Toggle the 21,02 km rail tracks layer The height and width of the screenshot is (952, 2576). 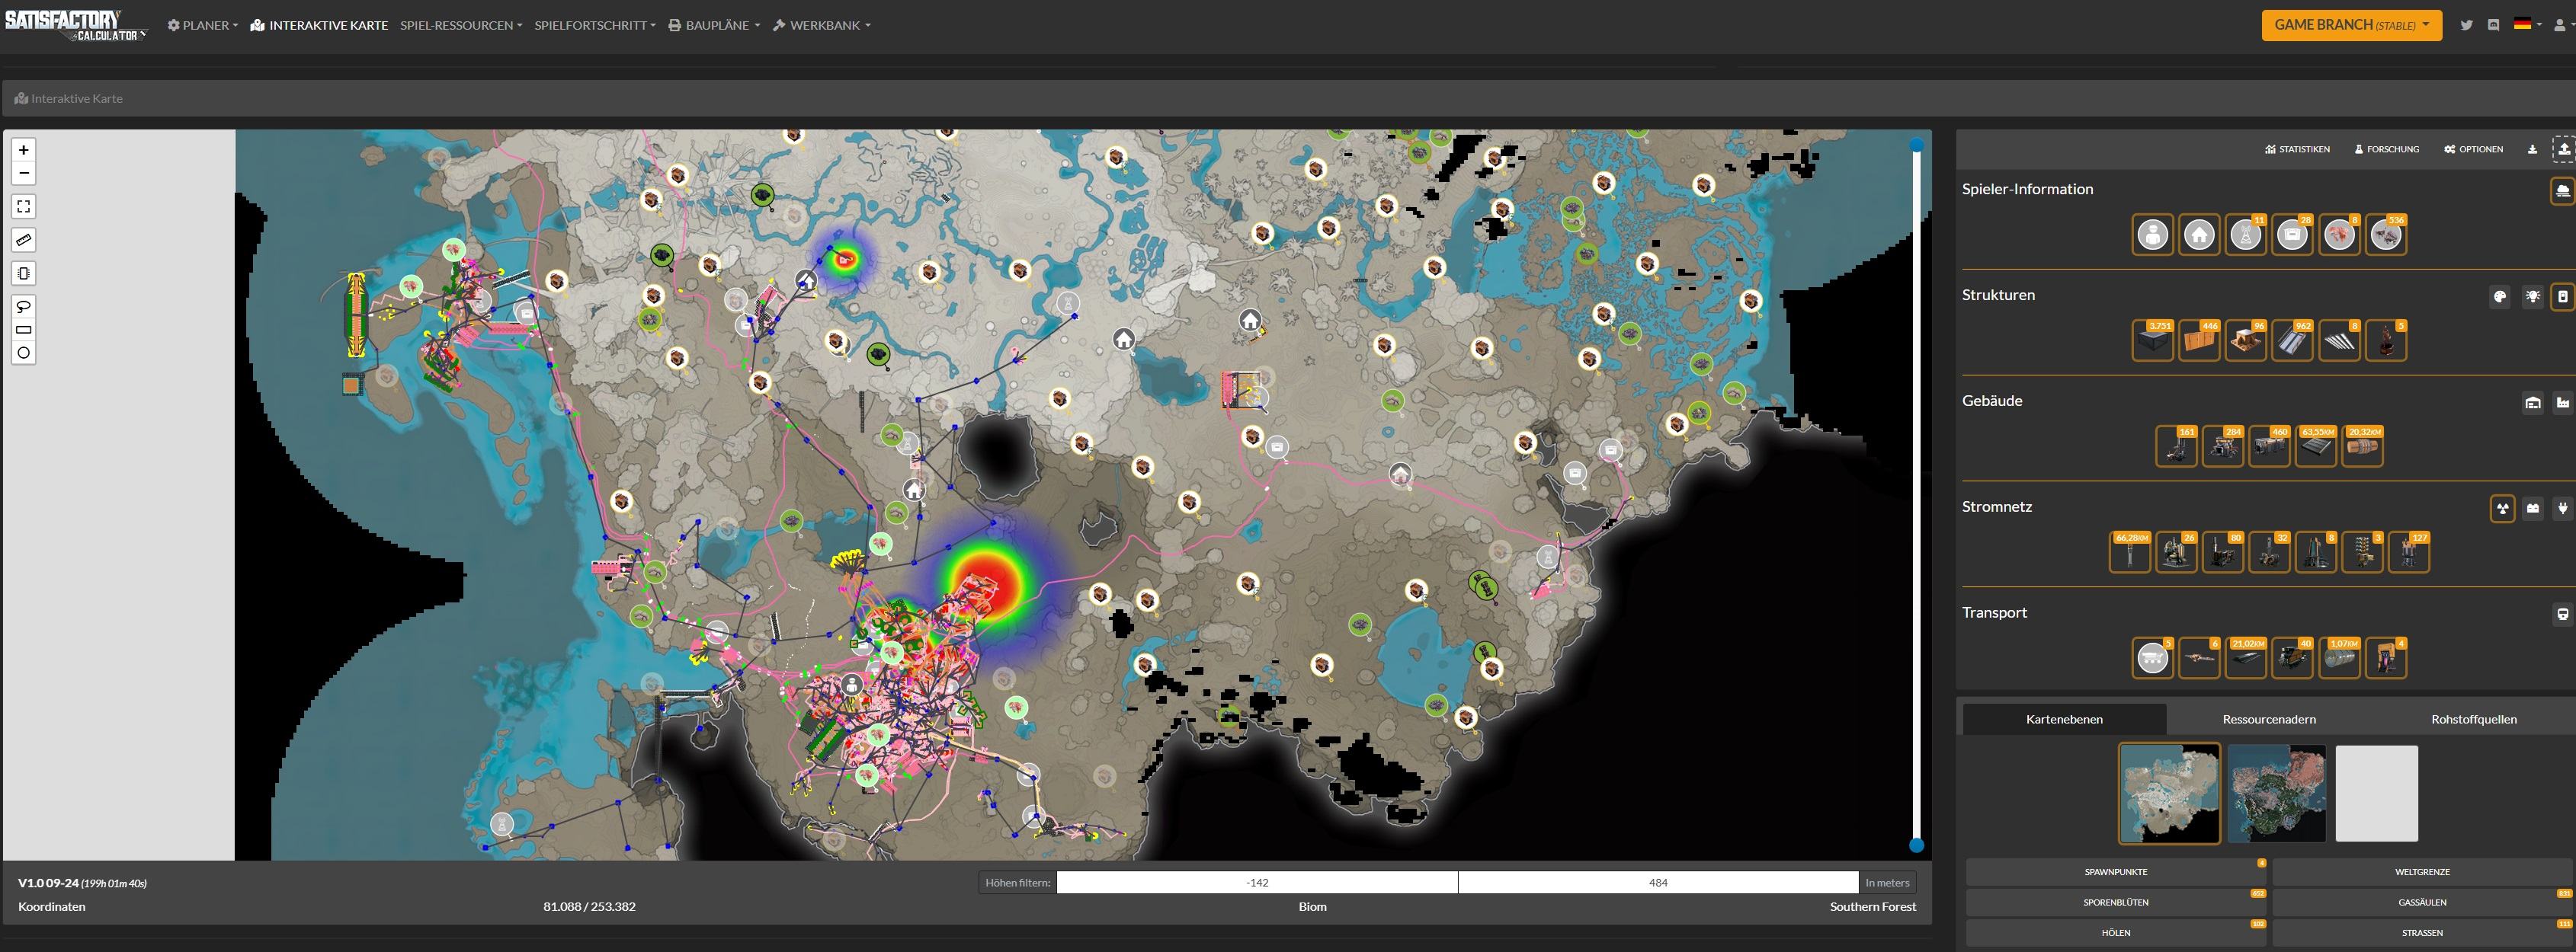pyautogui.click(x=2245, y=658)
